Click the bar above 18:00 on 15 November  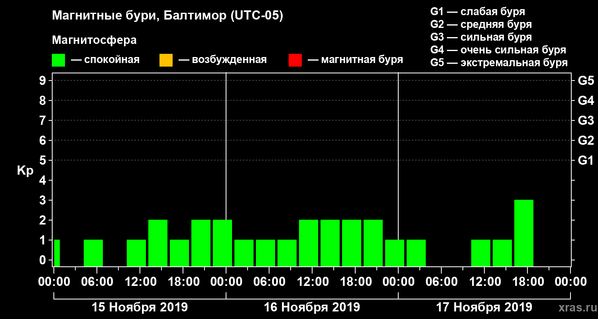[x=179, y=253]
